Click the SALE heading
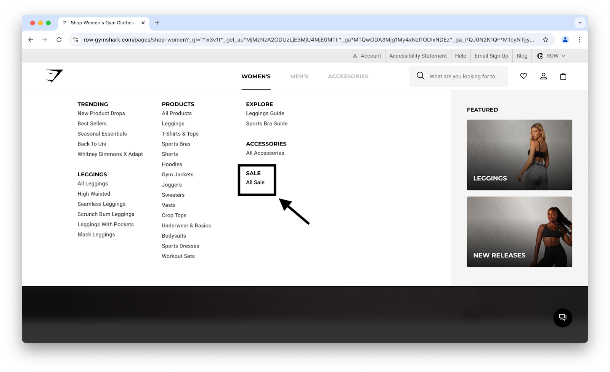 coord(253,173)
